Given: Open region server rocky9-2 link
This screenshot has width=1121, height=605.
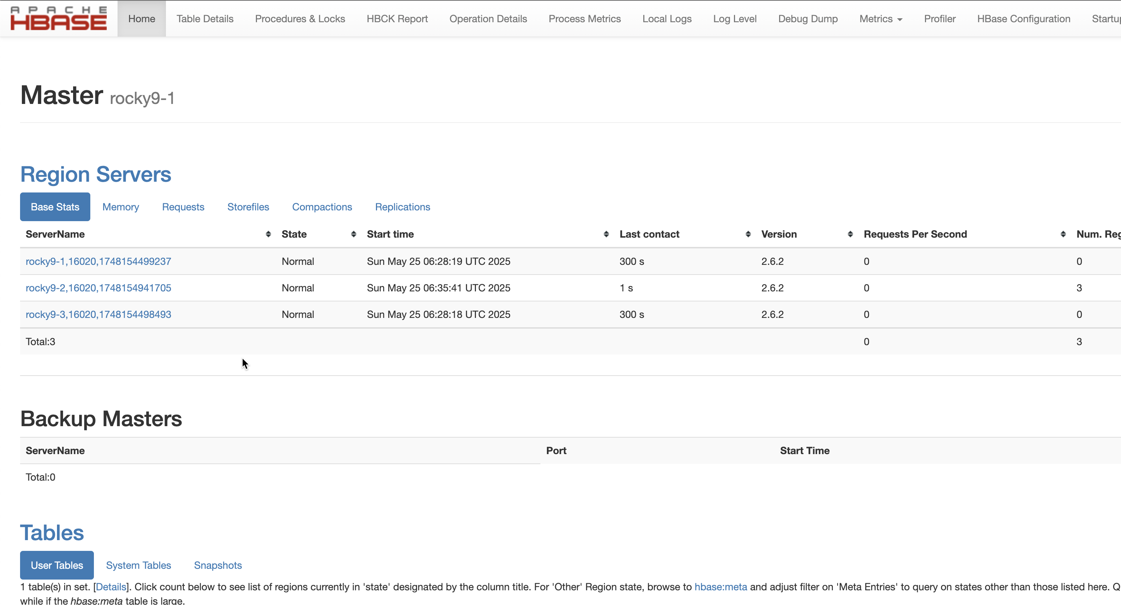Looking at the screenshot, I should 98,288.
